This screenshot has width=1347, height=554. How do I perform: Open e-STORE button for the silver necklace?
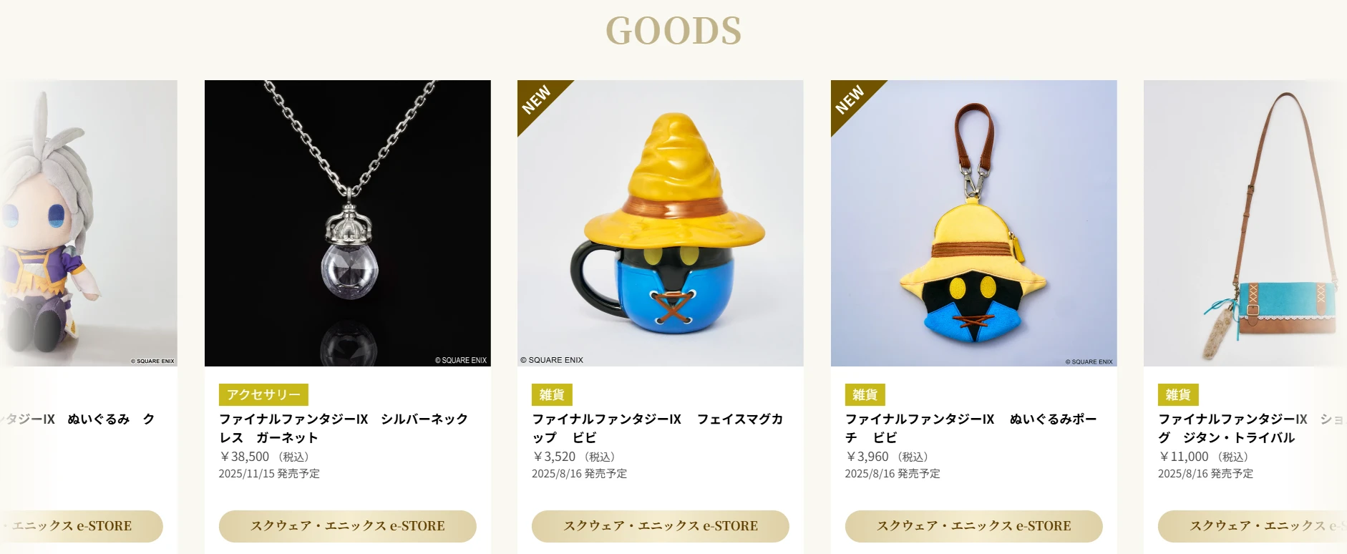pyautogui.click(x=348, y=526)
